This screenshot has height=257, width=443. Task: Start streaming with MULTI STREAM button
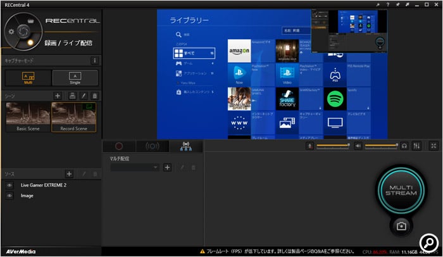tap(401, 190)
